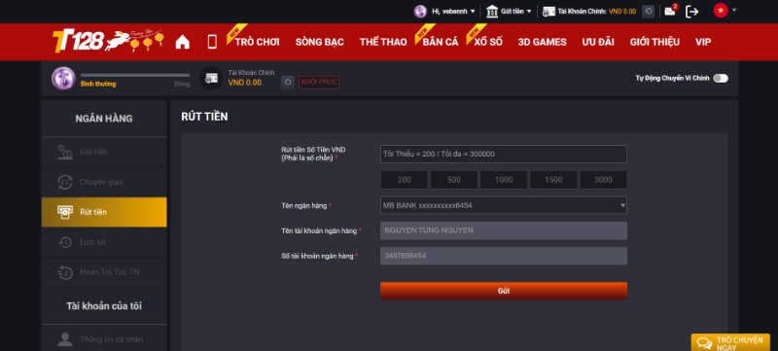Click the wallet icon beside Tài Khoản Chính in top bar
778x351 pixels.
point(548,11)
